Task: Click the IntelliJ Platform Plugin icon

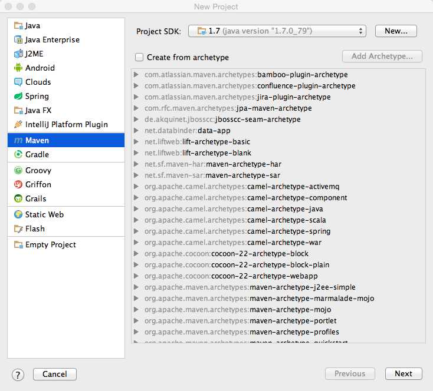Action: click(x=18, y=124)
